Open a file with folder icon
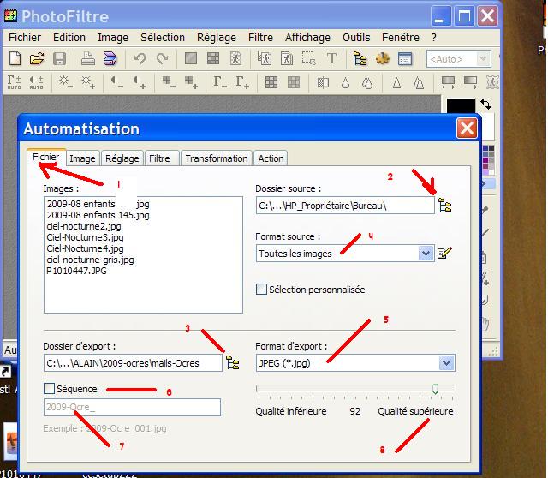Screen dimensions: 548x478 click(37, 58)
